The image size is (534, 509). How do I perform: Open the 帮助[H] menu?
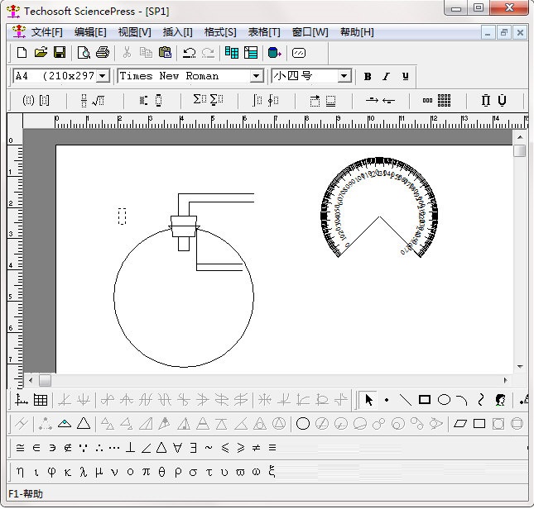357,32
